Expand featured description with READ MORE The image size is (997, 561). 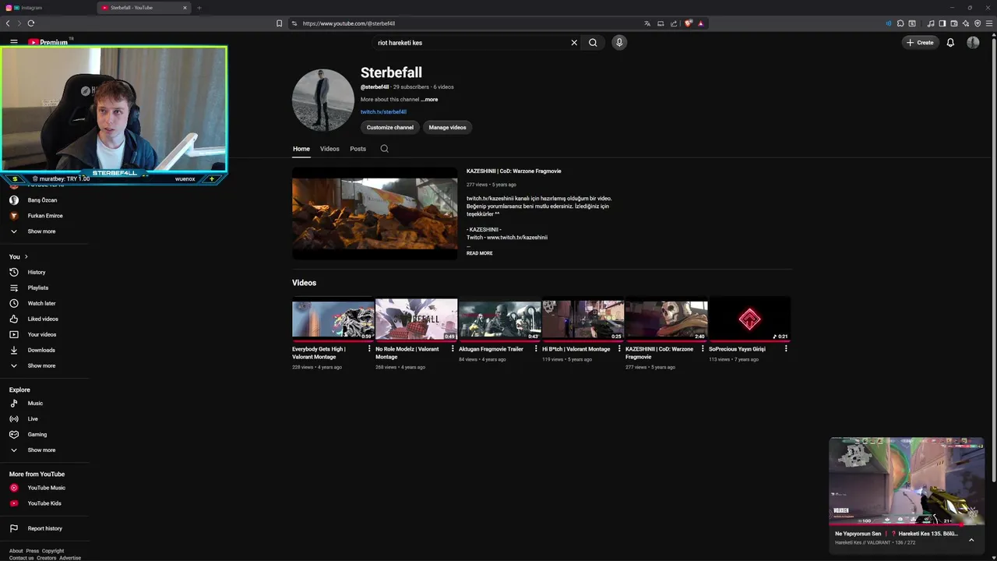pos(479,253)
